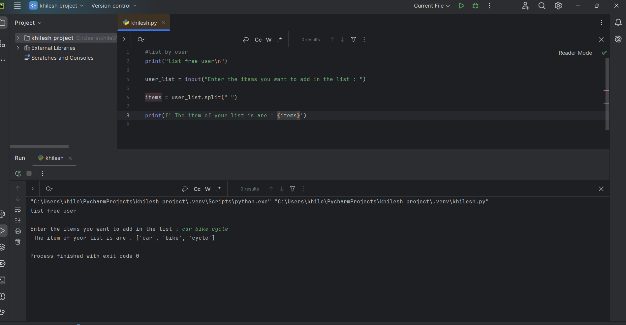Image resolution: width=626 pixels, height=325 pixels.
Task: Click the editor vertical scrollbar
Action: (607, 94)
